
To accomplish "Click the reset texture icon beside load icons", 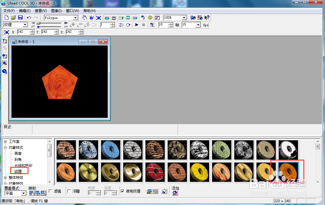I will (164, 191).
